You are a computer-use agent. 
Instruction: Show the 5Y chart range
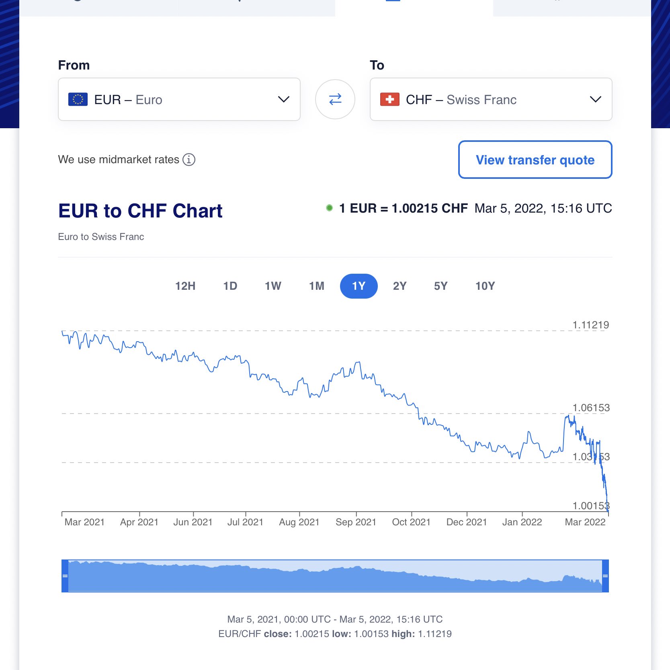(441, 286)
